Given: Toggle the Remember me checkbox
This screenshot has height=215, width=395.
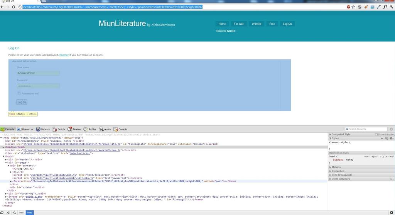Looking at the screenshot, I should point(19,93).
